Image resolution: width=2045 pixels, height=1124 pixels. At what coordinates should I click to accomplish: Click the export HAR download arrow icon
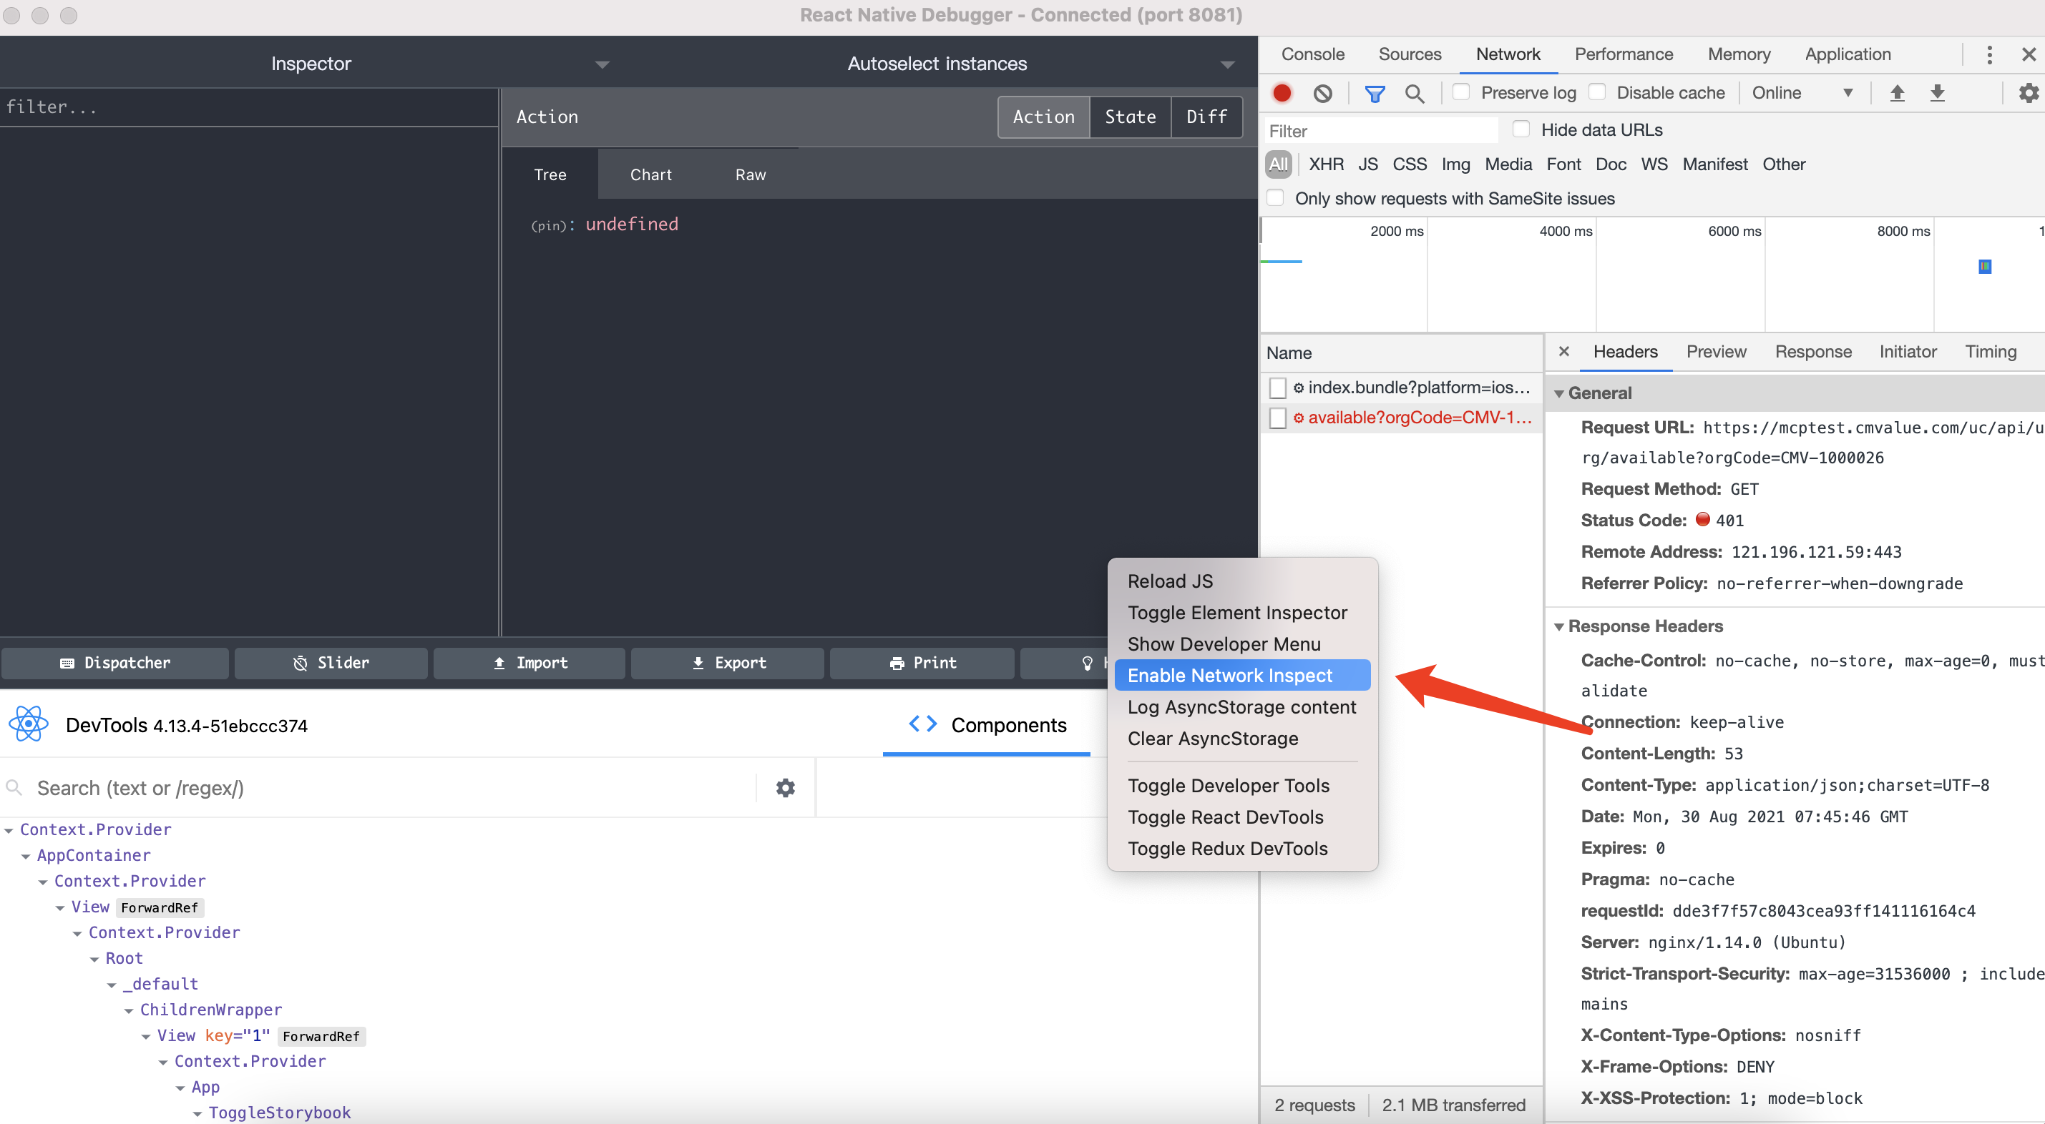pyautogui.click(x=1937, y=93)
